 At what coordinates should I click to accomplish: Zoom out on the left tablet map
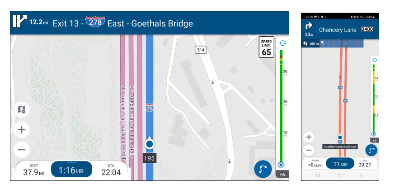tap(22, 150)
